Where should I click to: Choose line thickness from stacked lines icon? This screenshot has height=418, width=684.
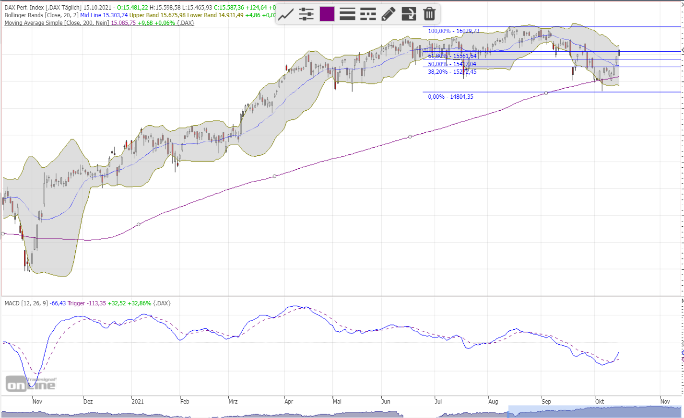(347, 14)
